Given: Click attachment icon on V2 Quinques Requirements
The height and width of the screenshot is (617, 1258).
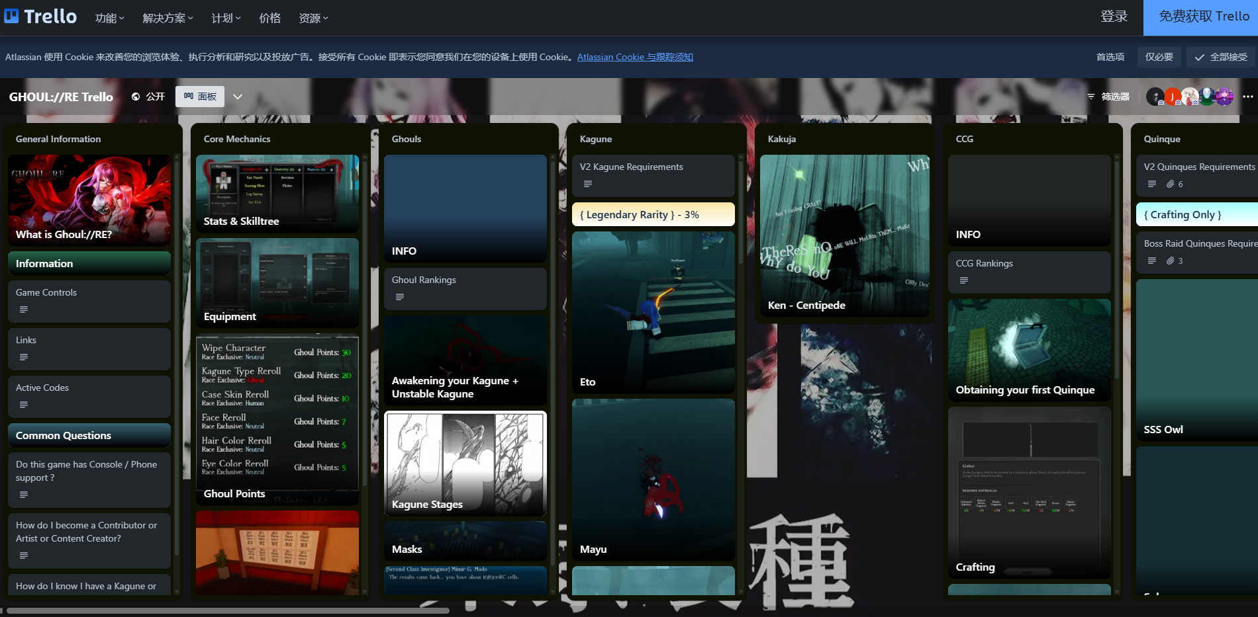Looking at the screenshot, I should pyautogui.click(x=1171, y=184).
